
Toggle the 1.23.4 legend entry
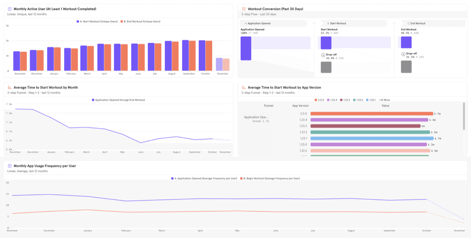(333, 100)
